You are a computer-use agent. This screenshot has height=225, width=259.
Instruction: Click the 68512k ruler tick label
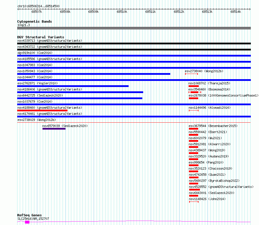coord(179,12)
